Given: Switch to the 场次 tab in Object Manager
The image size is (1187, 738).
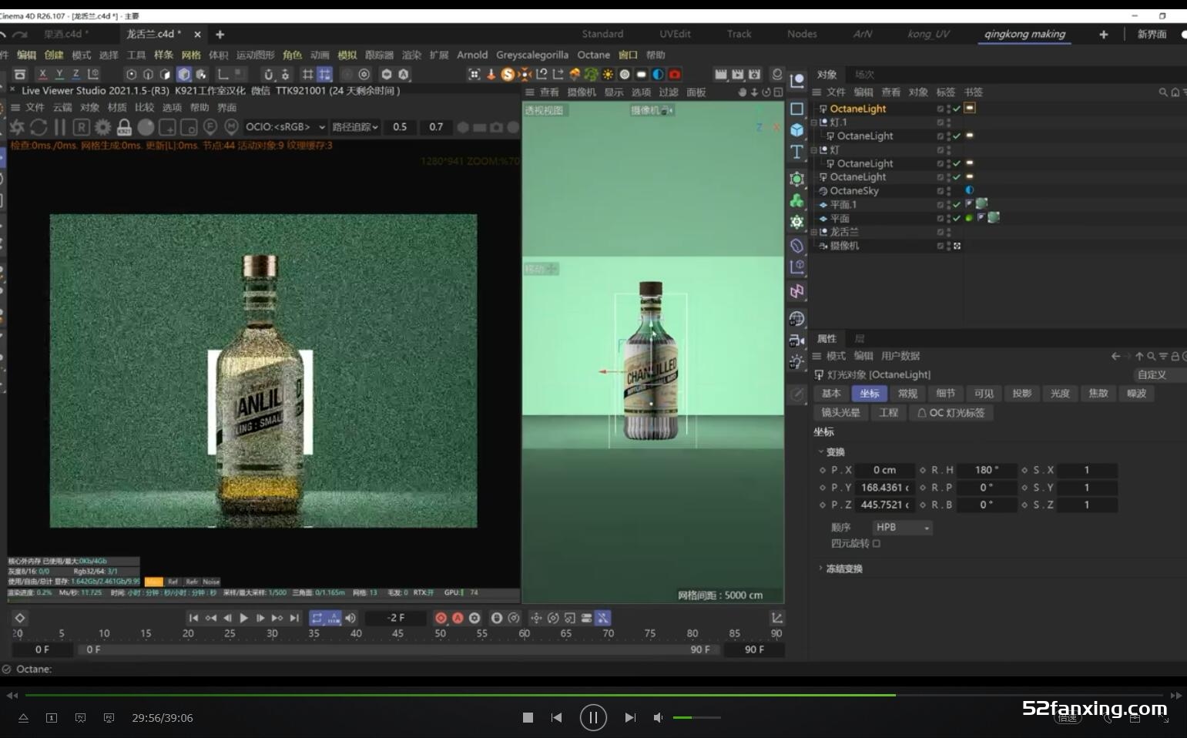Looking at the screenshot, I should [864, 75].
